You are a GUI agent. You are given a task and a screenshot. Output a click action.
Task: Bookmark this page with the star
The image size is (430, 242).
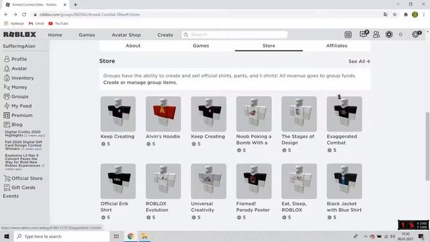pos(394,15)
